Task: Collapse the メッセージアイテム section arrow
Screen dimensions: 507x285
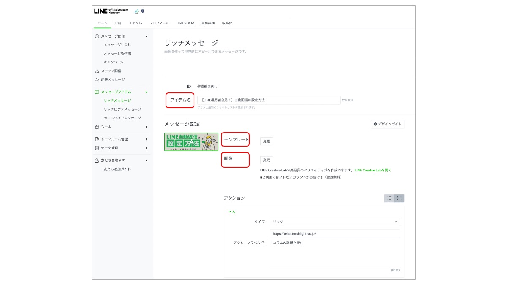Action: 147,92
